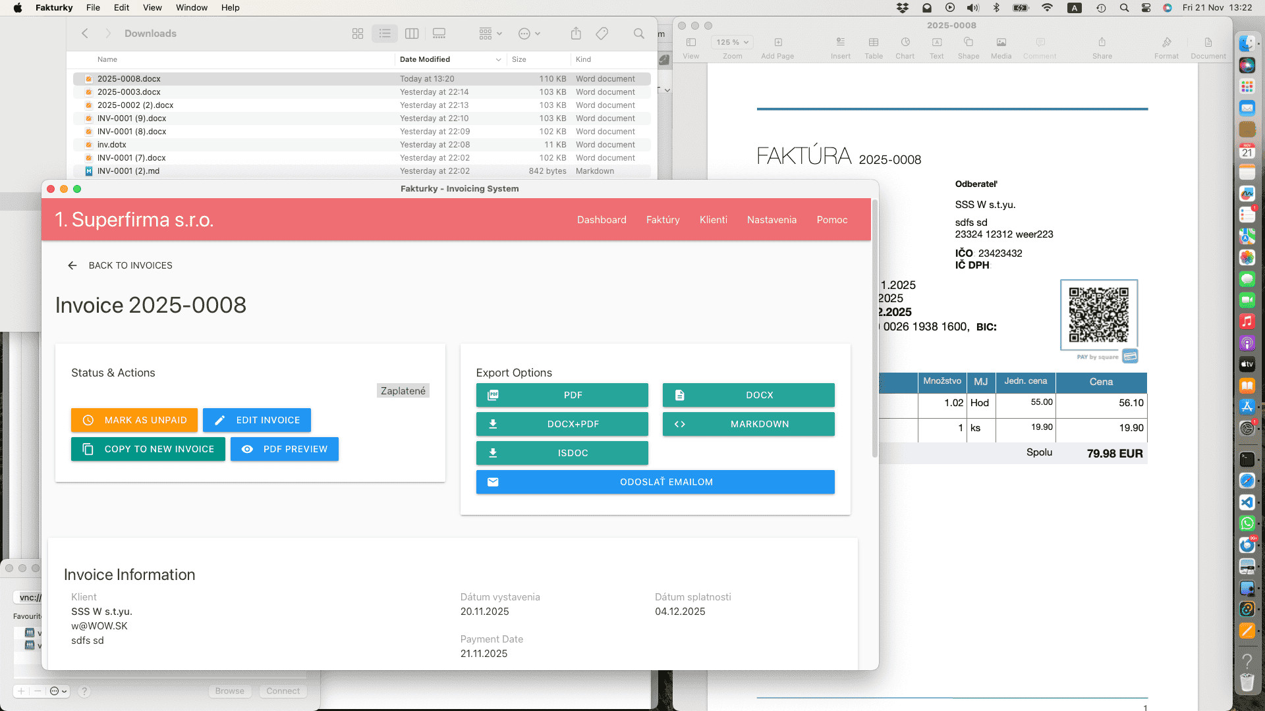
Task: Open Pages zoom 125 % dropdown
Action: tap(732, 42)
